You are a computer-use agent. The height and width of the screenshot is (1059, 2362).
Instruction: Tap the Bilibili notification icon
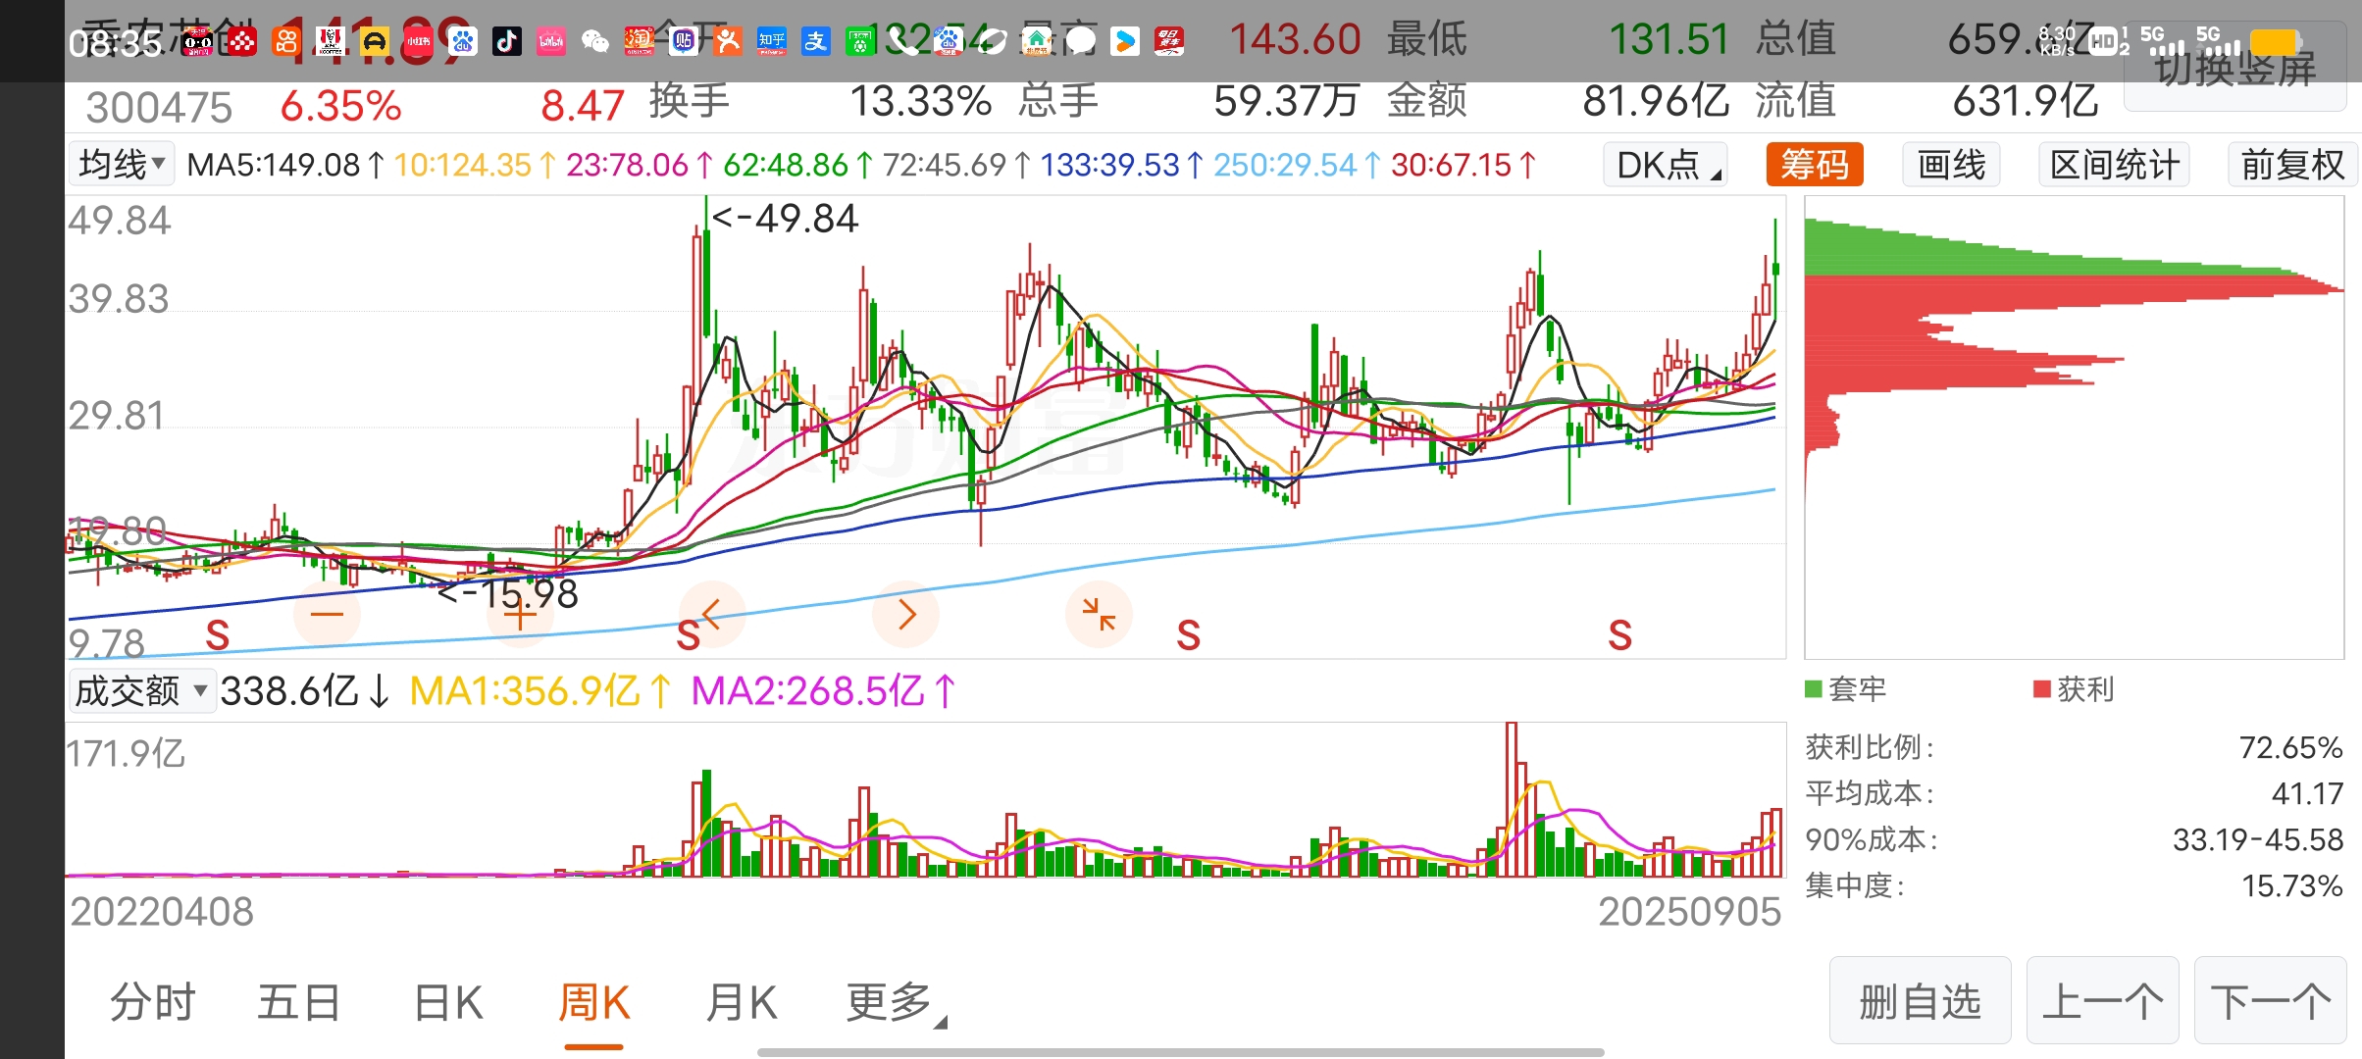551,41
